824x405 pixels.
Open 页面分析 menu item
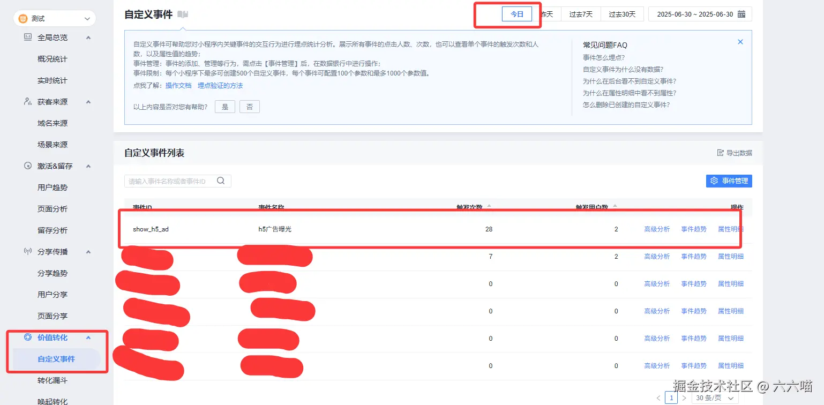tap(53, 209)
